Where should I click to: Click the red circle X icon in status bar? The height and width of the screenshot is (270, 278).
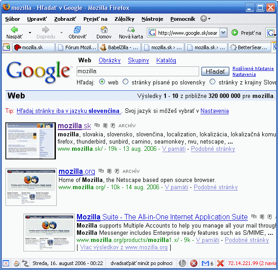coord(194,263)
